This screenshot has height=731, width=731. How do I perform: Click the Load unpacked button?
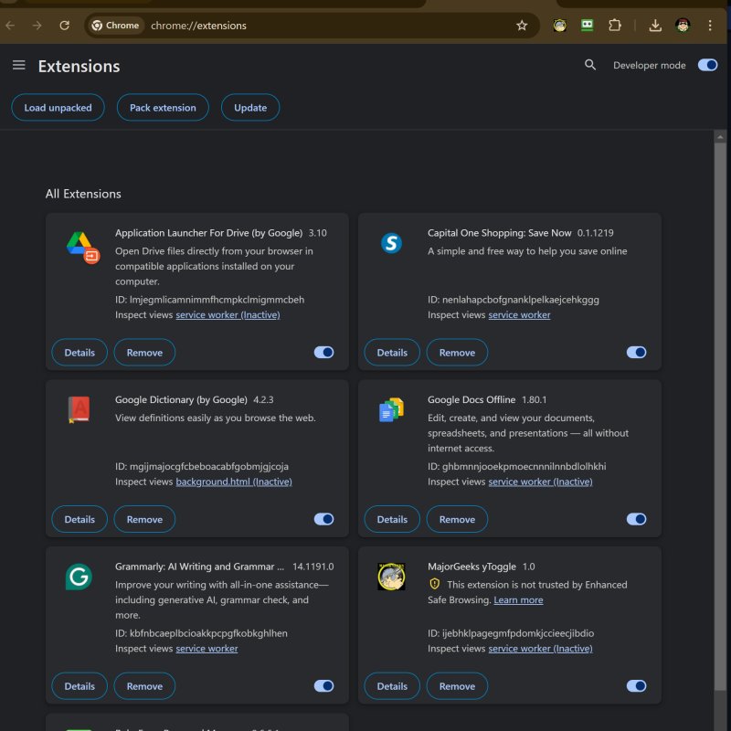click(58, 108)
